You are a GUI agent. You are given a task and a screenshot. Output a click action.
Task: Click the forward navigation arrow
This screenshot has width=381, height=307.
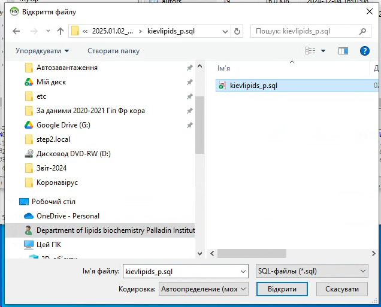(x=34, y=31)
